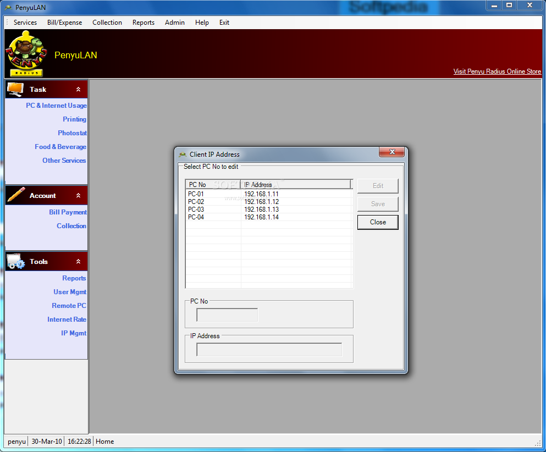Open Collection under Account panel
The image size is (546, 452).
coord(71,226)
